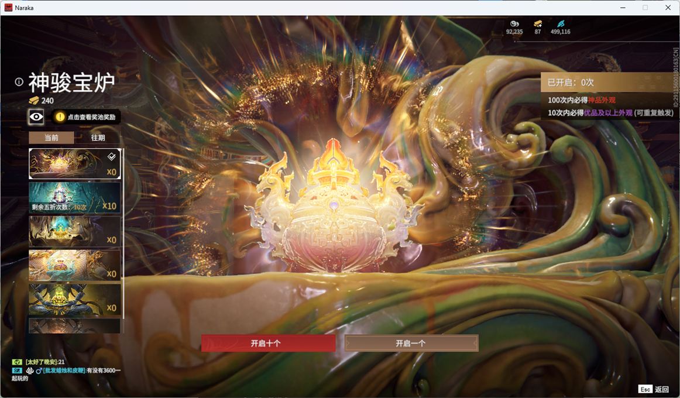This screenshot has width=680, height=398.
Task: Click player name 批发蜡烛和皮鞭 in chat
Action: pos(64,370)
